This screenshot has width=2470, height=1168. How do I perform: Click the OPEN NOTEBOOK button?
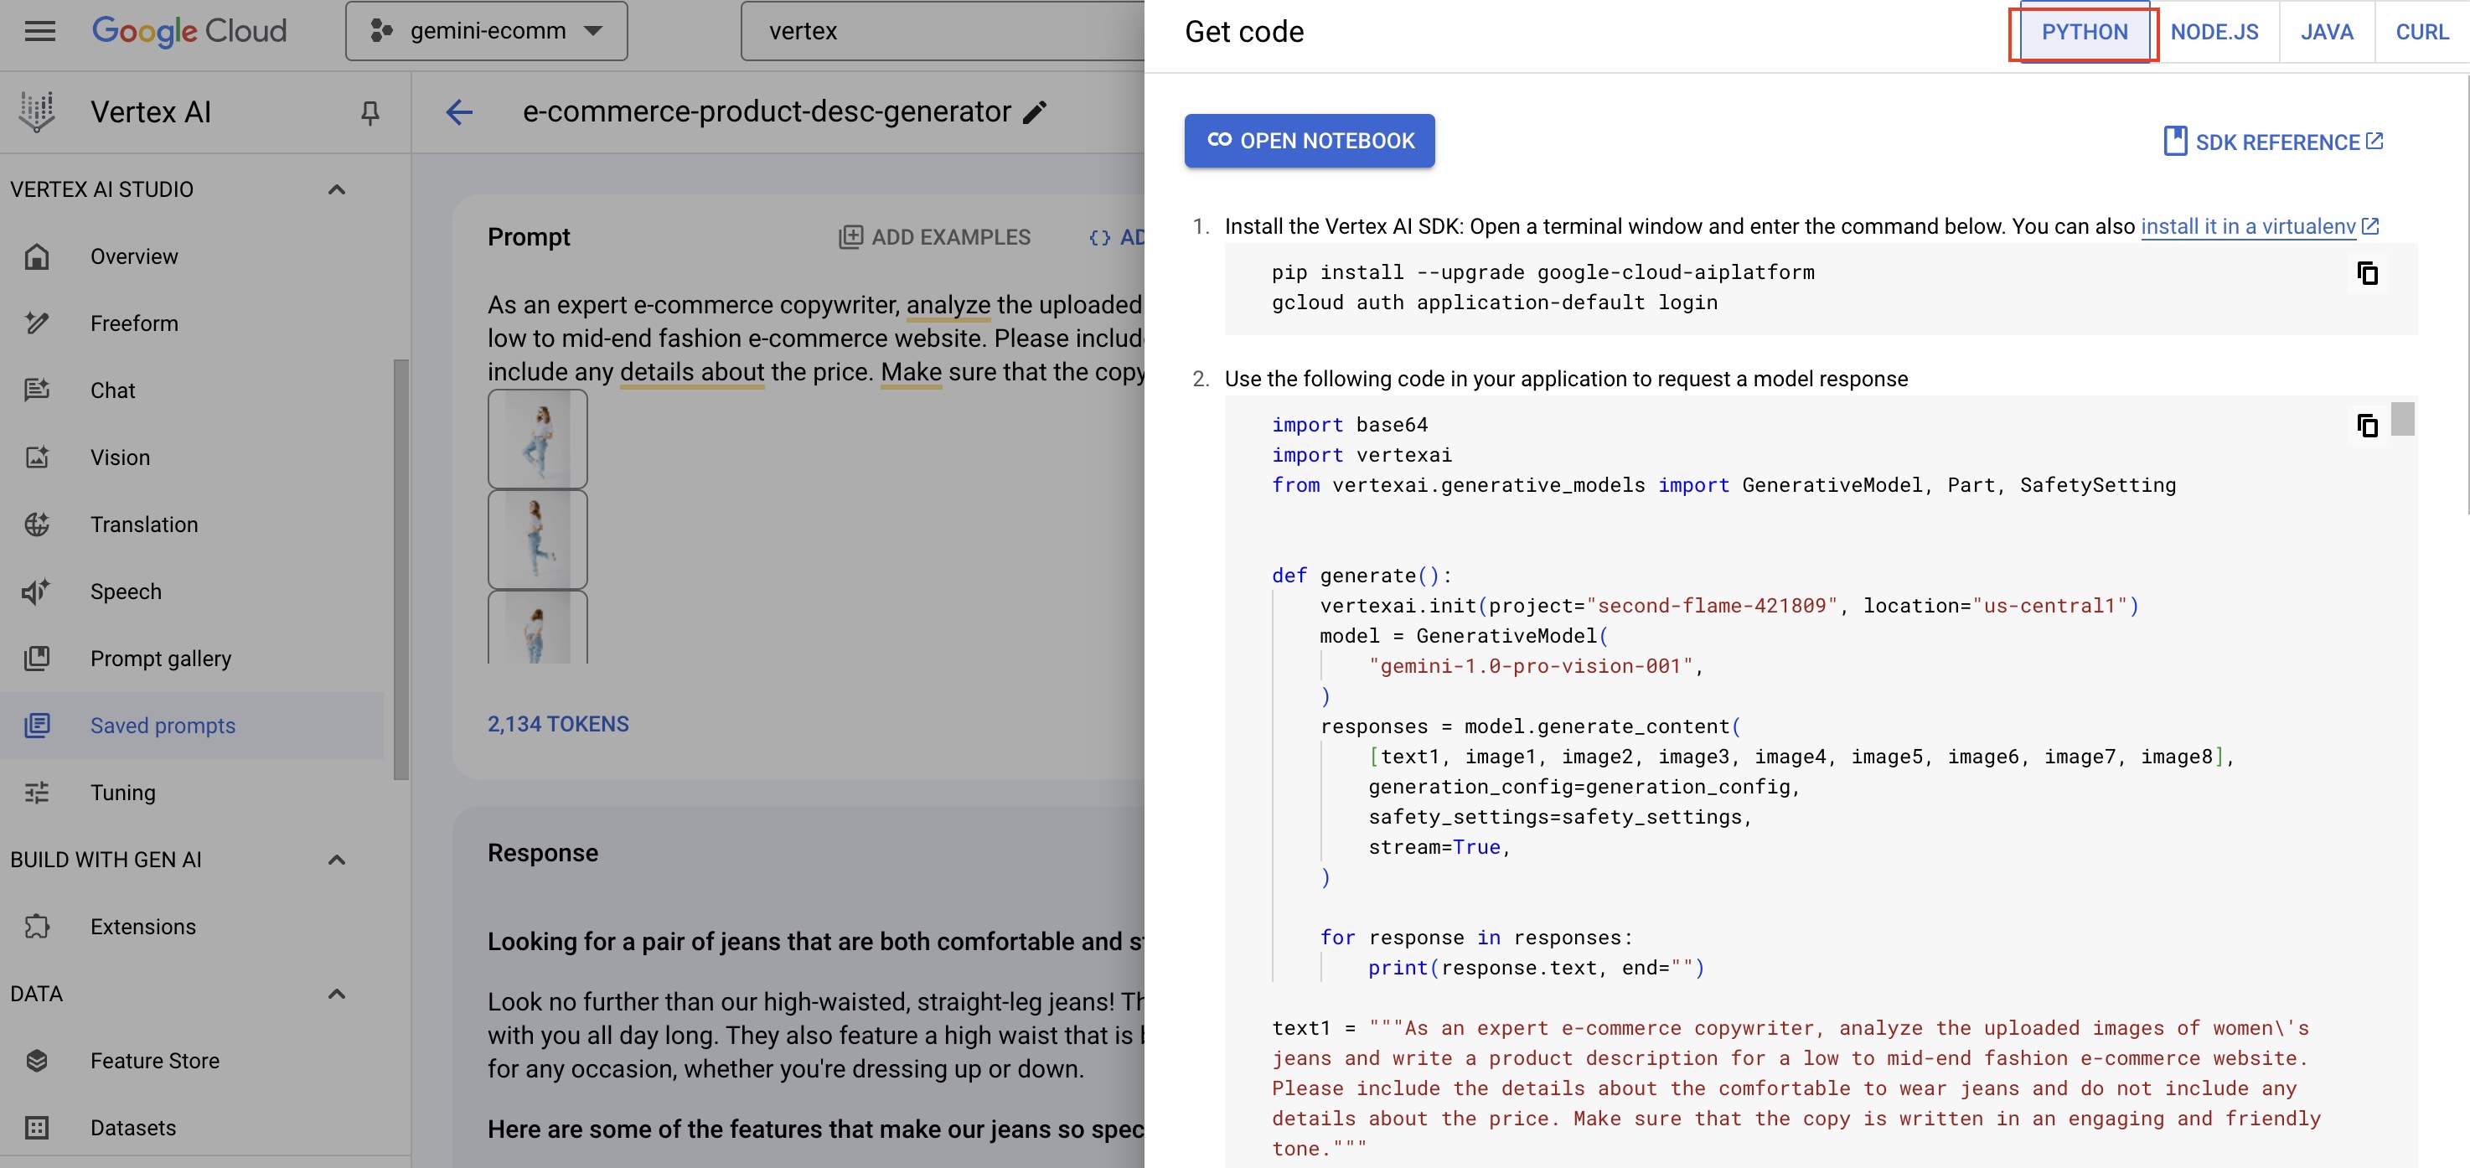pos(1309,140)
